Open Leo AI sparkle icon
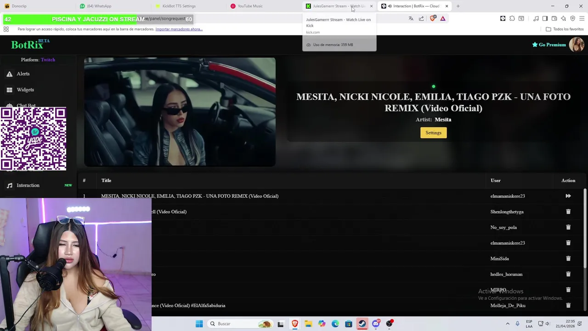The width and height of the screenshot is (588, 331). 563,18
